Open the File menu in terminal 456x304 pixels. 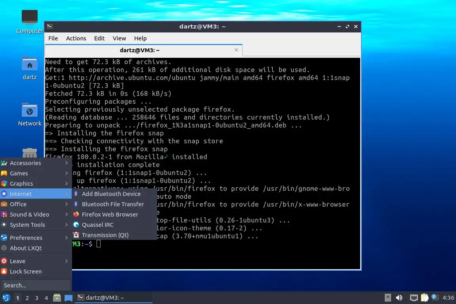coord(53,38)
